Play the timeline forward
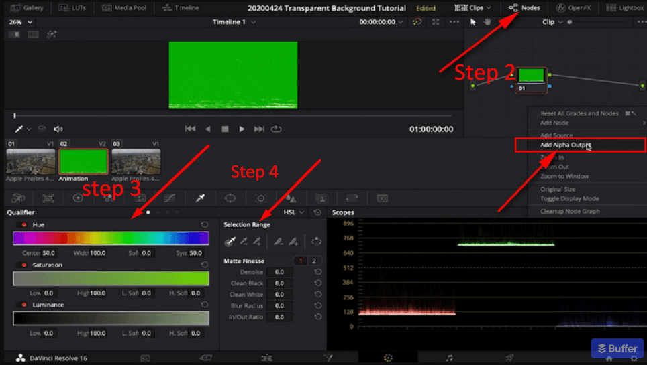This screenshot has width=647, height=365. click(242, 129)
